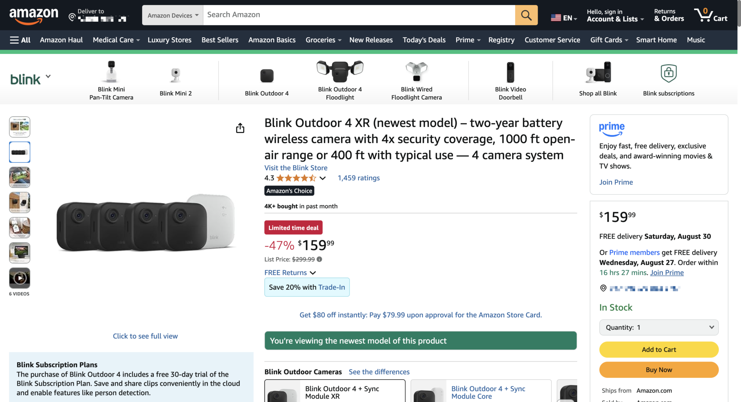
Task: Open Blink subscriptions shield icon
Action: (668, 73)
